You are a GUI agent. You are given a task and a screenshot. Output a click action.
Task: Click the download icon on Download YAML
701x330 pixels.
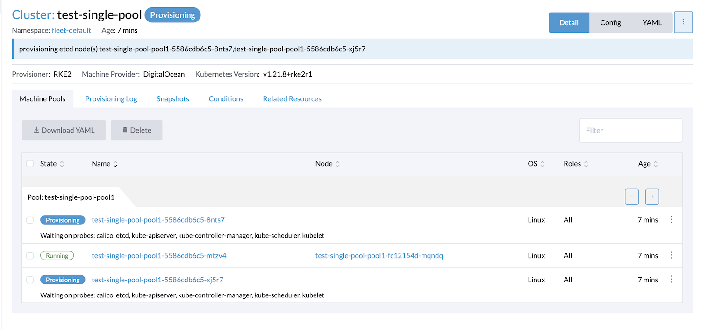point(36,130)
